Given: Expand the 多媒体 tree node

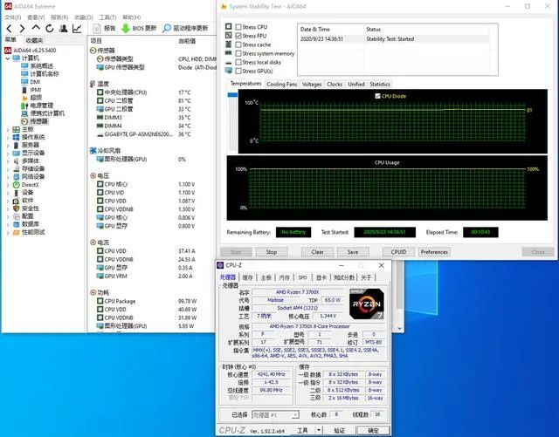Looking at the screenshot, I should [x=8, y=161].
